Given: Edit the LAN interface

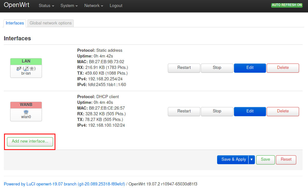Looking at the screenshot, I should (x=250, y=68).
